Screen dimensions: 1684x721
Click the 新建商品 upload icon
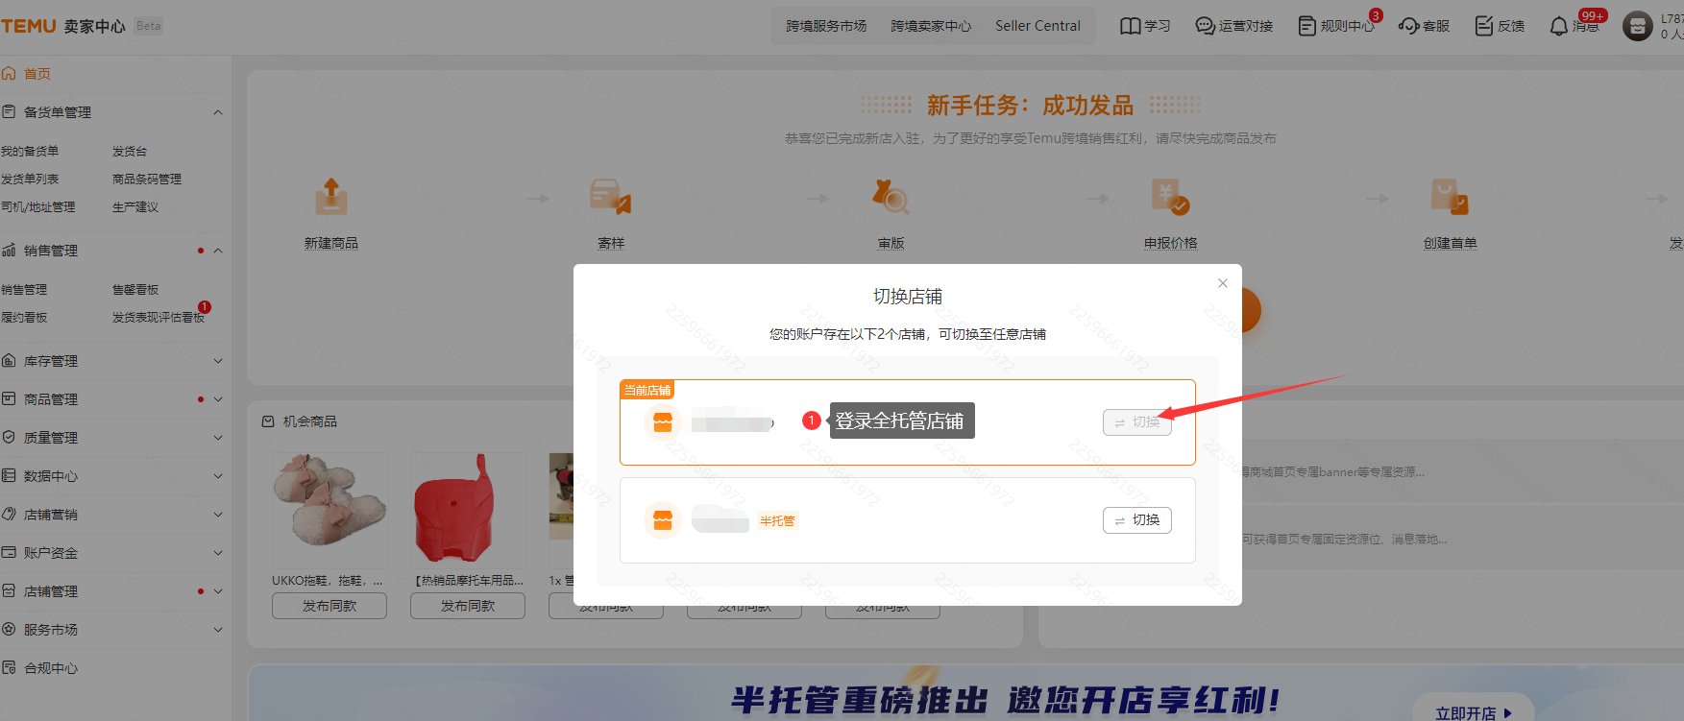[x=331, y=197]
